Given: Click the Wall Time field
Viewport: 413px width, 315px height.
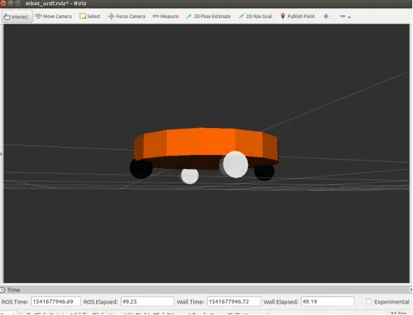Looking at the screenshot, I should (x=234, y=301).
